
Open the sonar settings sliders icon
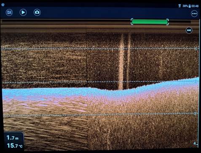(x=9, y=13)
